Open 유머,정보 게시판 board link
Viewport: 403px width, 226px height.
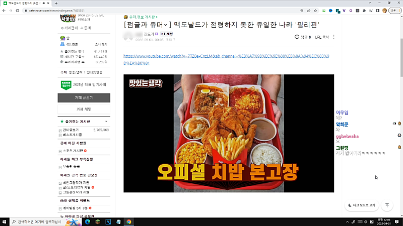144,17
